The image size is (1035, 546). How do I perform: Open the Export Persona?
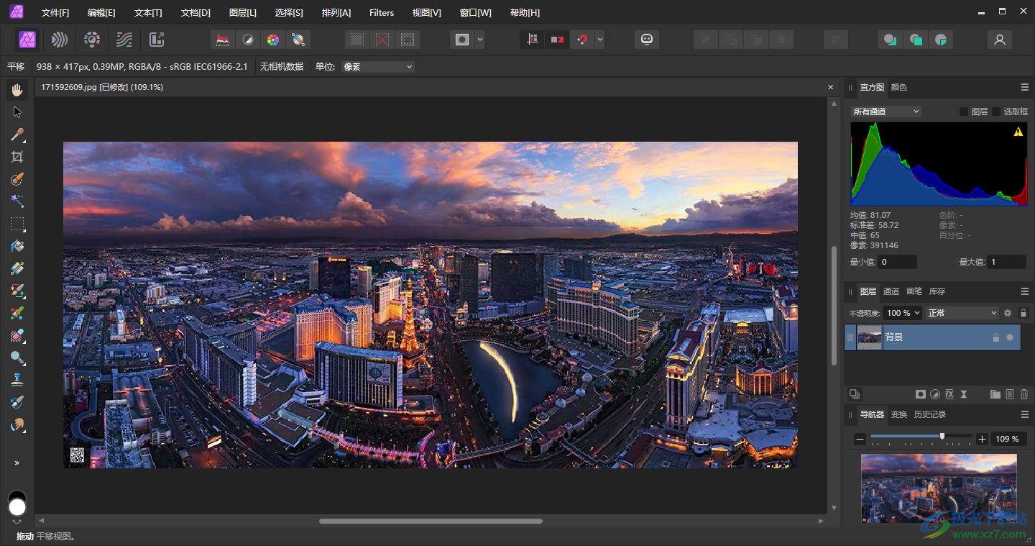(x=157, y=40)
